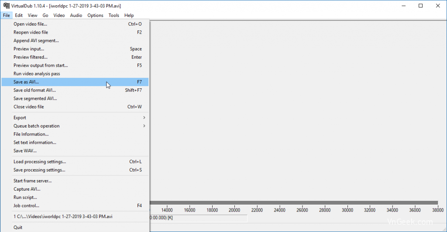Open Job control... from menu
This screenshot has height=232, width=447.
coord(75,205)
